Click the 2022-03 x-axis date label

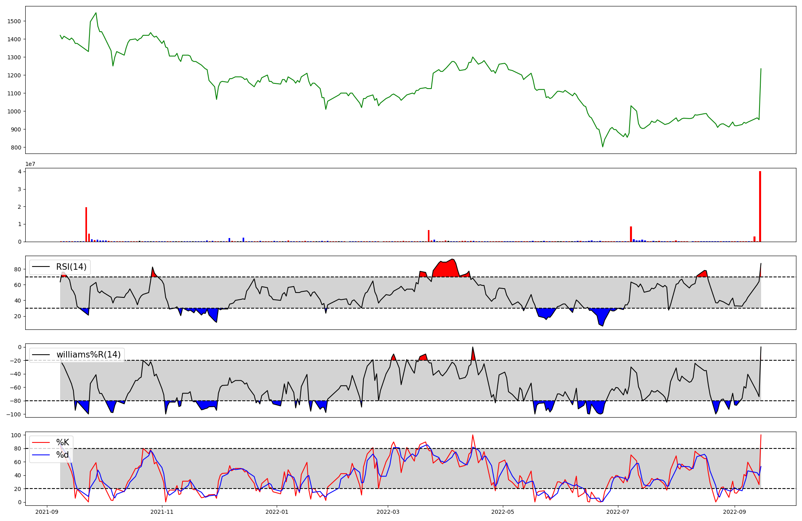[x=387, y=512]
